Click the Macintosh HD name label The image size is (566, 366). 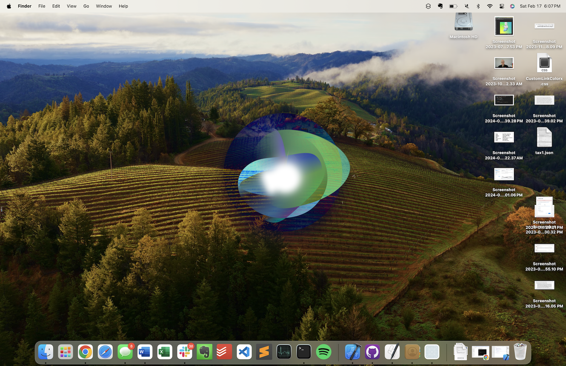coord(463,37)
